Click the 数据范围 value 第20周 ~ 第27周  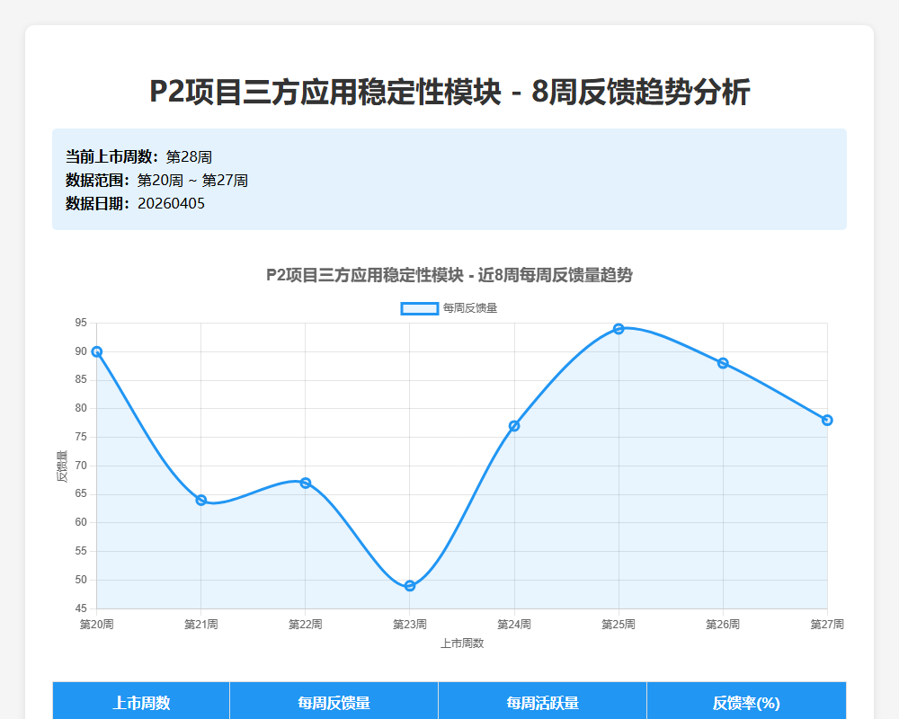point(192,181)
